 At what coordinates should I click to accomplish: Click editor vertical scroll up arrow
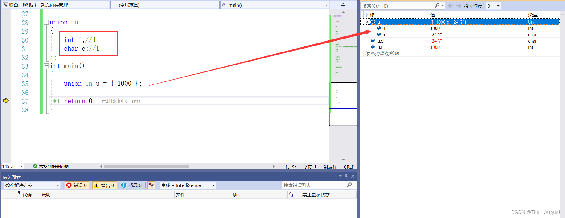tap(343, 12)
